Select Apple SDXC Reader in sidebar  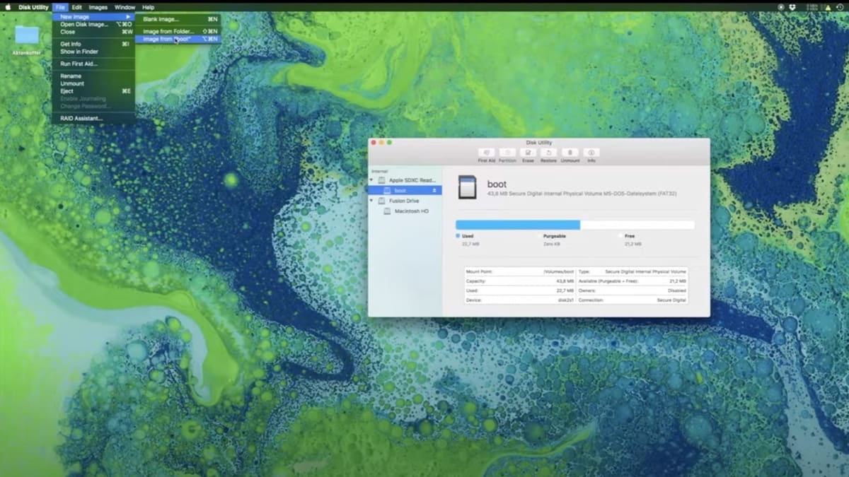pyautogui.click(x=405, y=180)
